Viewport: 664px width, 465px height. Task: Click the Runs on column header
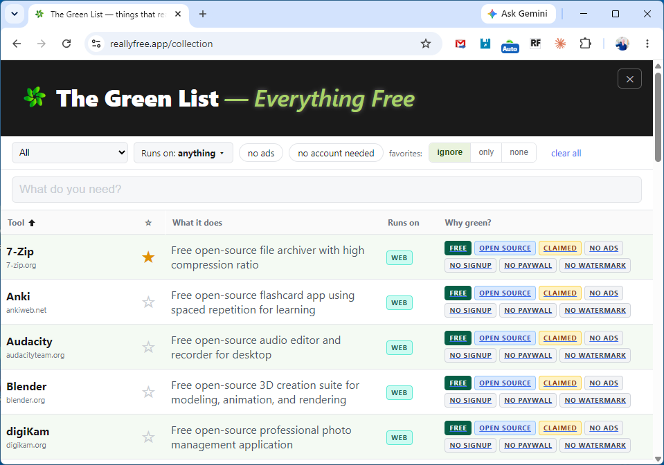click(x=403, y=223)
